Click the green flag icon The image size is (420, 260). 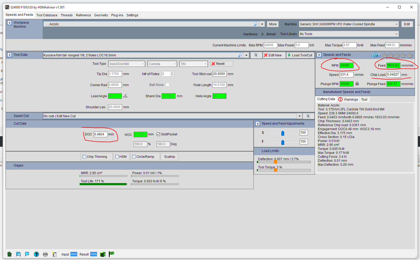[x=112, y=254]
